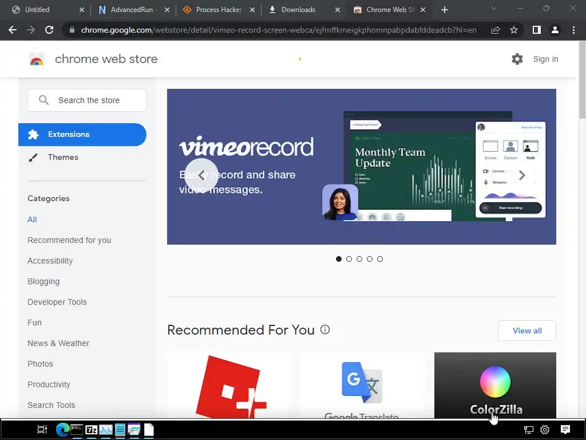Close the Untitled tab

pos(82,10)
